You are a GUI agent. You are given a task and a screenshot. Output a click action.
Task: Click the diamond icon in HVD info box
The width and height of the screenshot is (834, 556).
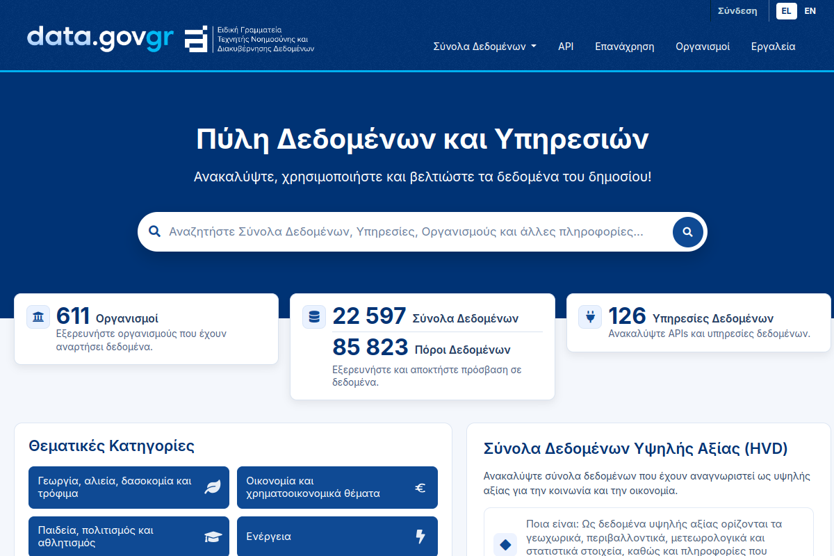[x=505, y=545]
